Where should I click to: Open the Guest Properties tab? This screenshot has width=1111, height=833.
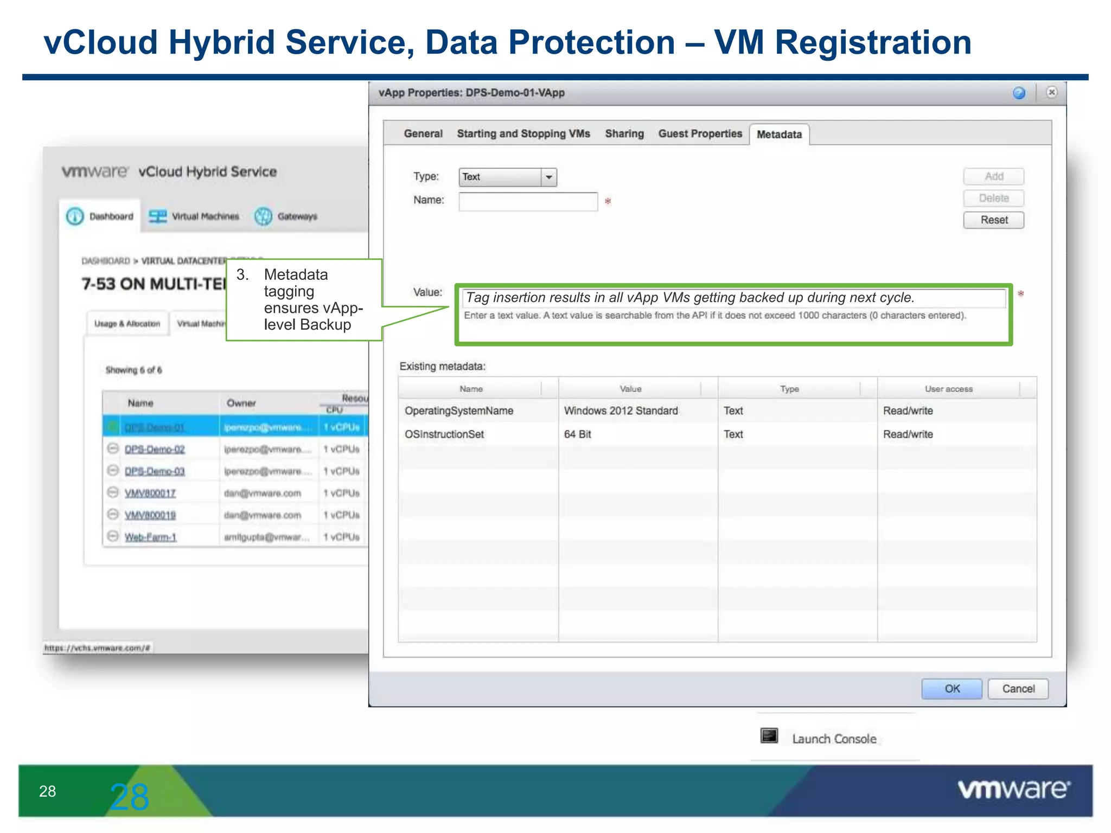700,133
